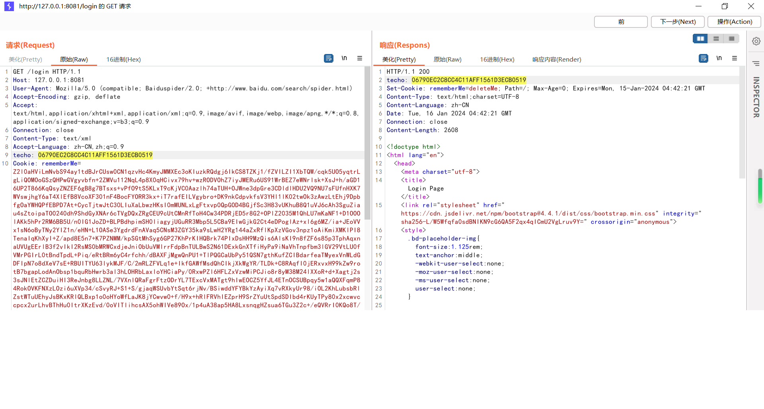Click the 下一步(Next) button
This screenshot has width=764, height=409.
(x=678, y=22)
